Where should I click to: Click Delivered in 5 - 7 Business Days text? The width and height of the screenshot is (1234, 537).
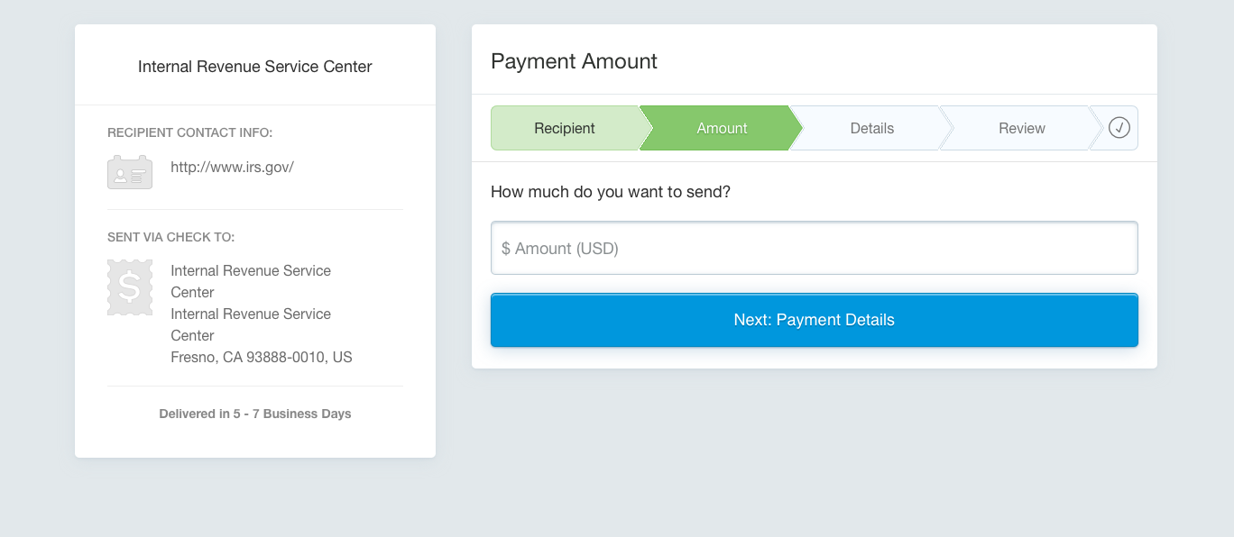[x=255, y=414]
